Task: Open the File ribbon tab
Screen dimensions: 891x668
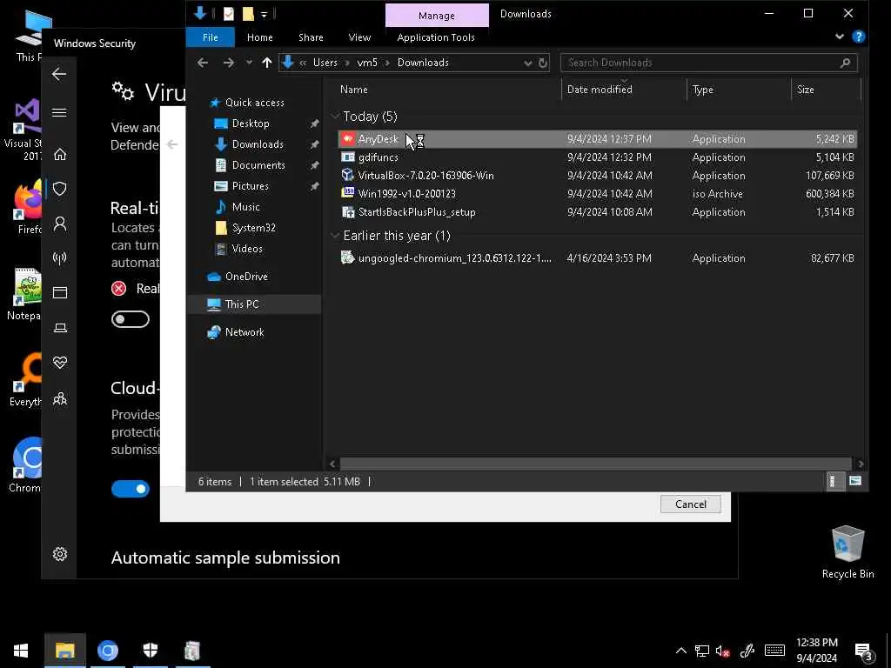Action: 211,37
